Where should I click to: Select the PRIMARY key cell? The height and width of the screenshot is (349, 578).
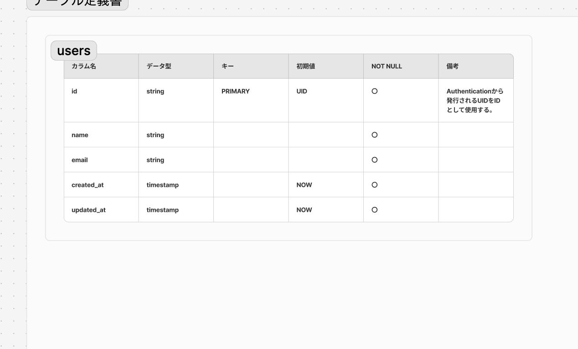point(235,91)
